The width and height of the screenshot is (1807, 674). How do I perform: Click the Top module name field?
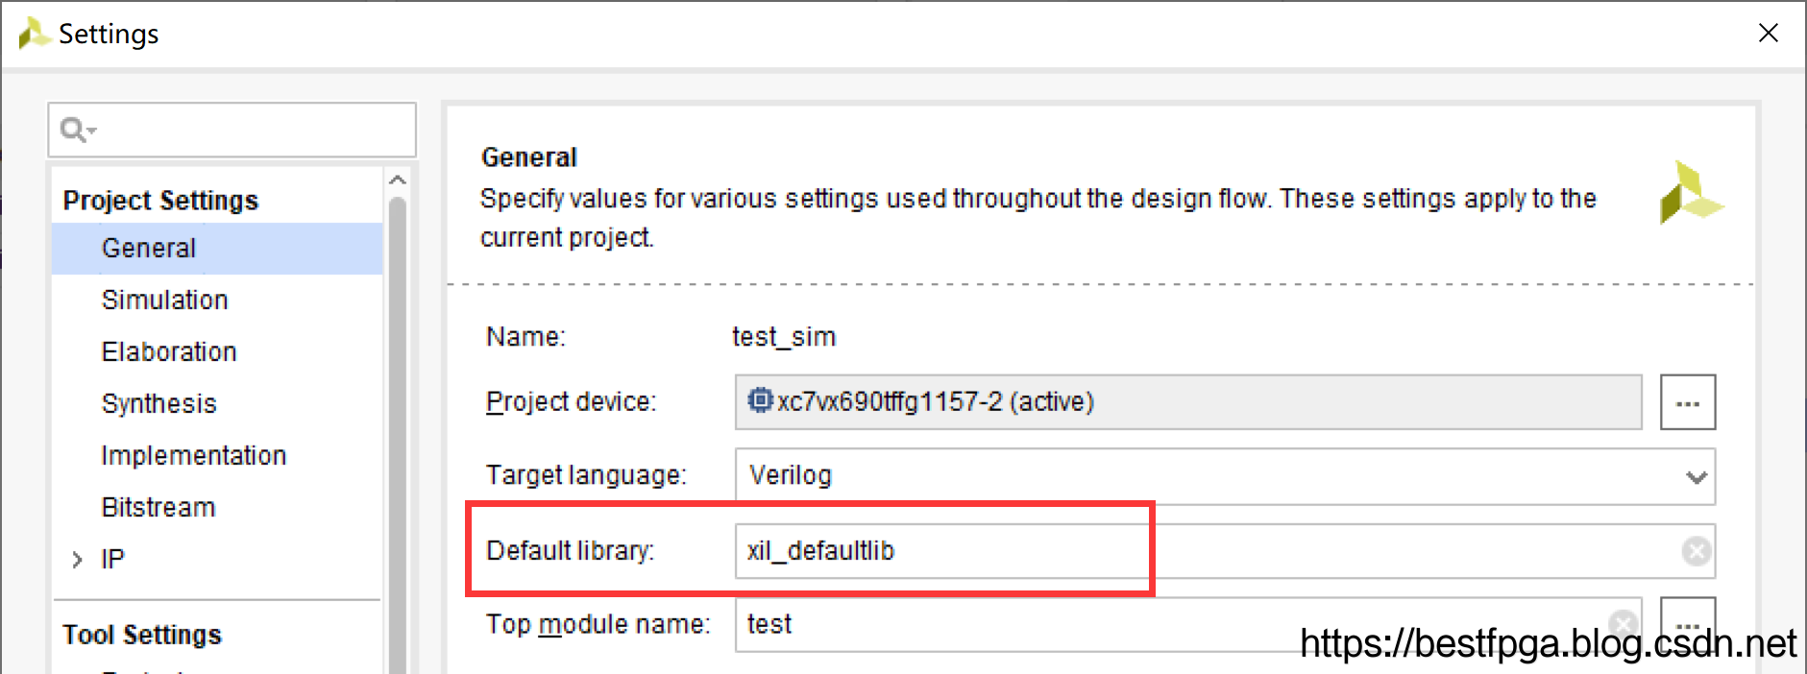[1188, 625]
